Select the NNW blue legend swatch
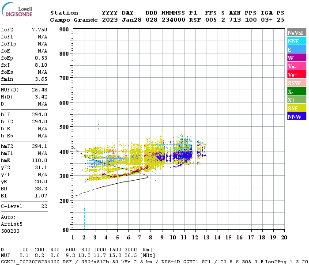 tap(297, 116)
